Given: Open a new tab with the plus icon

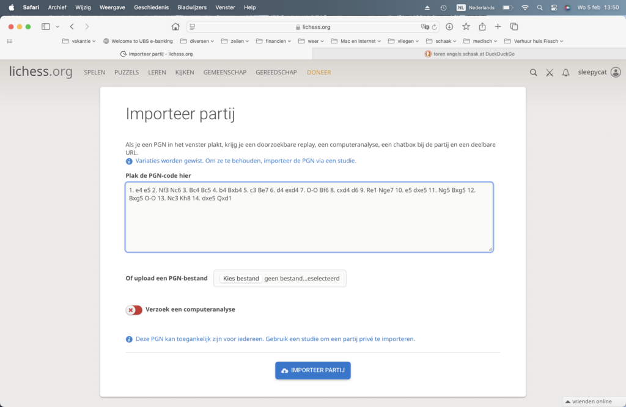Looking at the screenshot, I should 498,27.
